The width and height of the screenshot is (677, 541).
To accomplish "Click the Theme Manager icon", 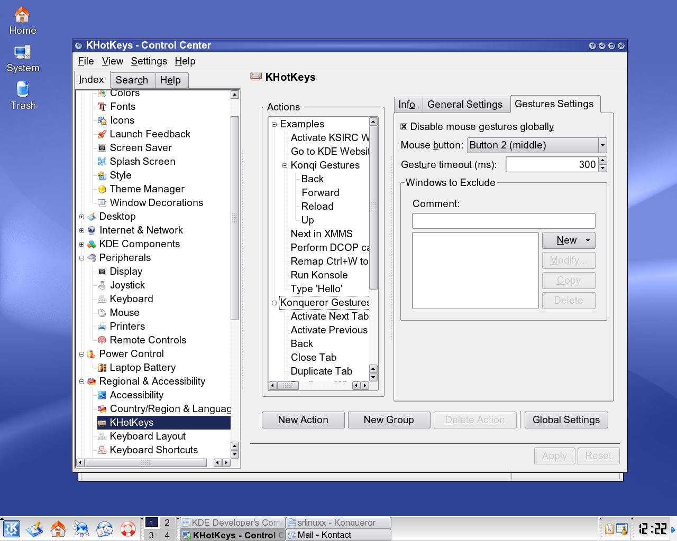I will point(102,189).
